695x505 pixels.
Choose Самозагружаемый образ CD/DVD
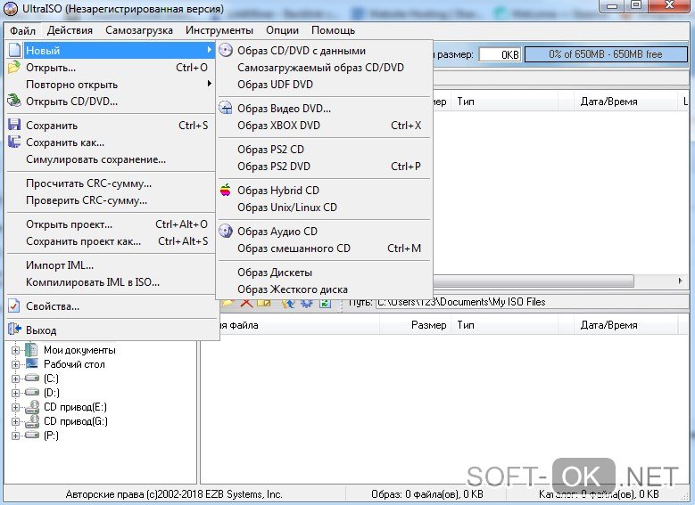point(324,68)
